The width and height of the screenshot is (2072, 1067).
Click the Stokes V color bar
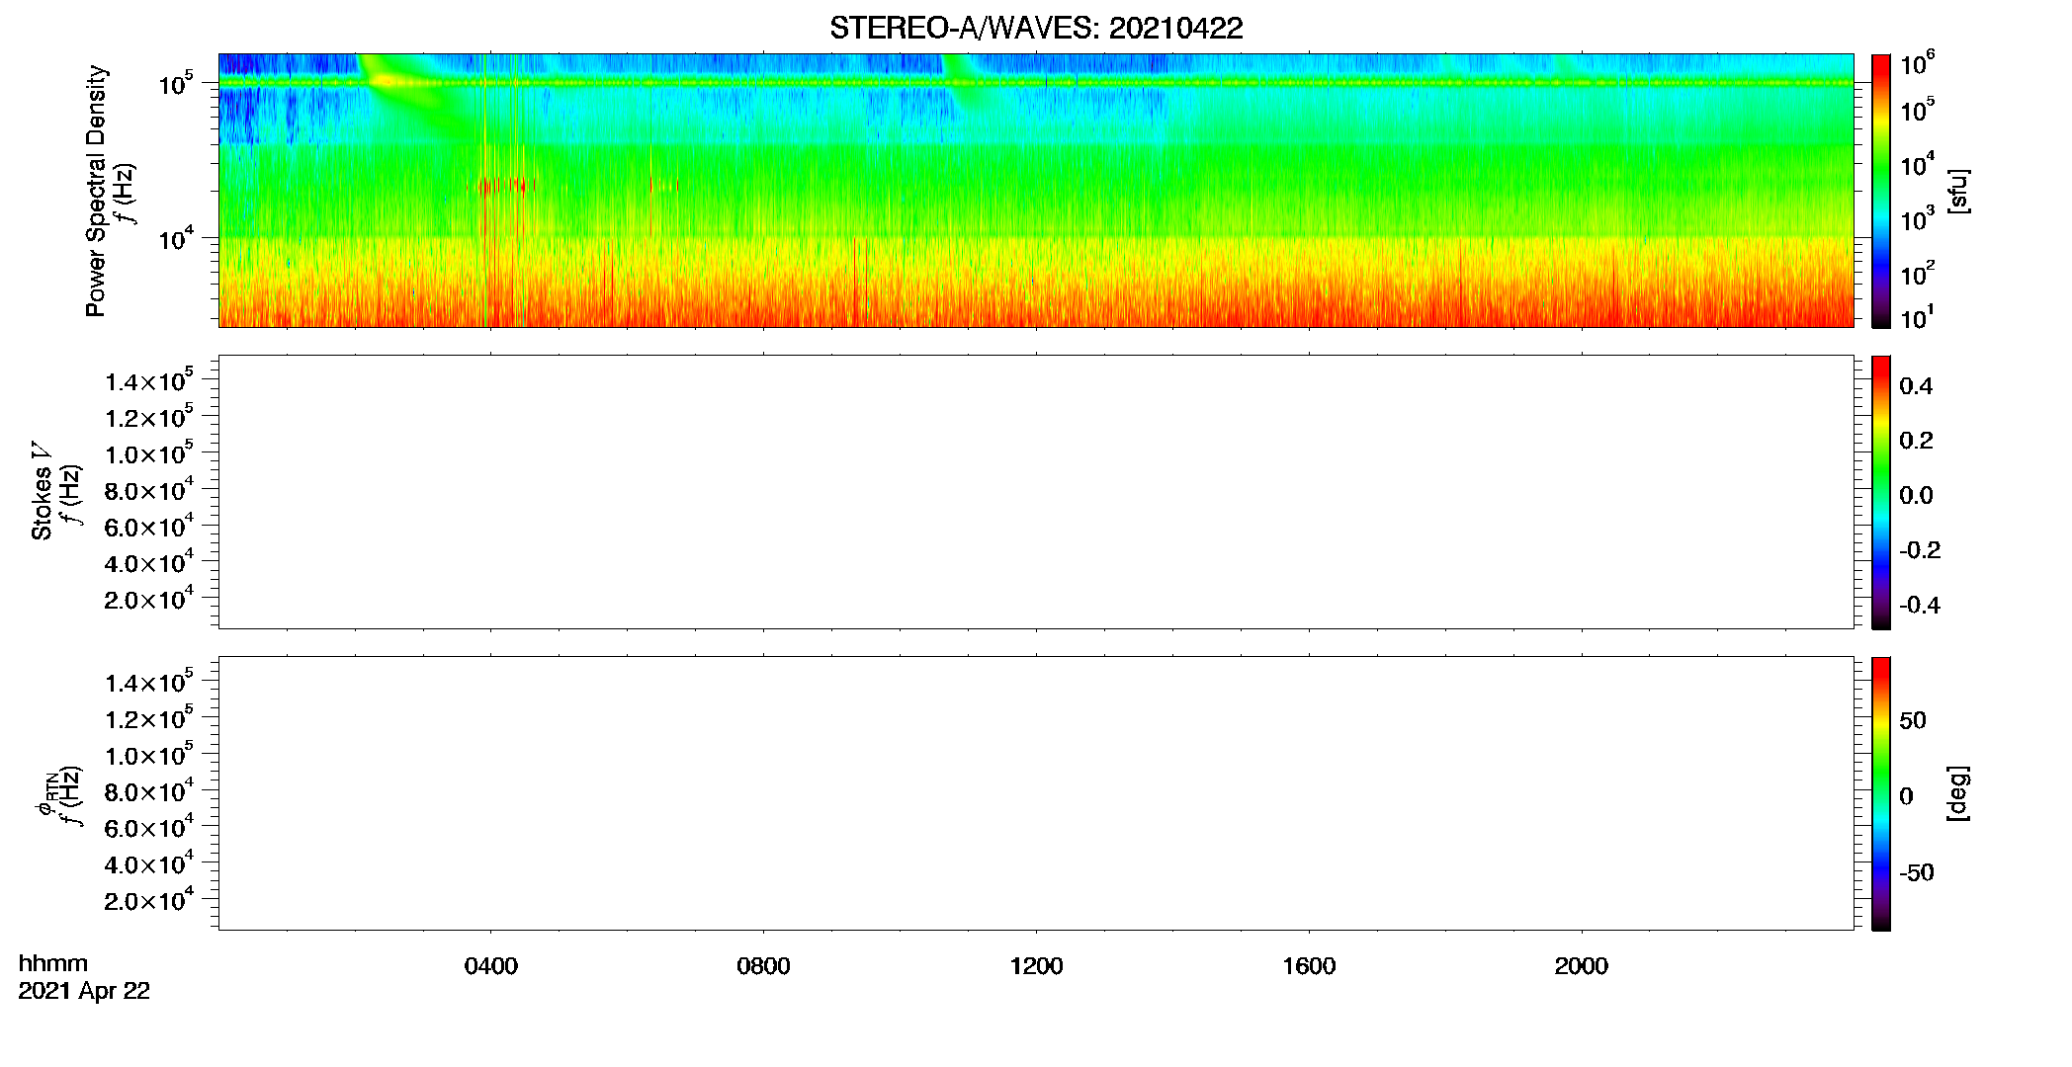click(1880, 492)
